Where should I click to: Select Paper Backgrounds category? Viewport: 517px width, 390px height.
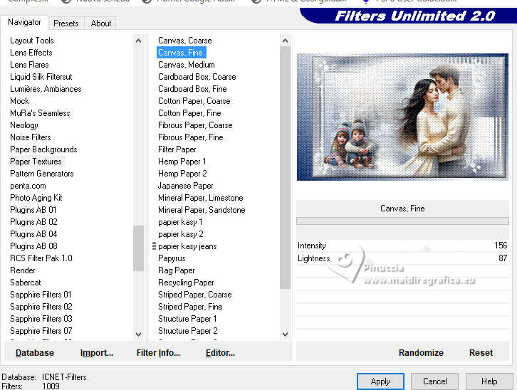coord(43,149)
